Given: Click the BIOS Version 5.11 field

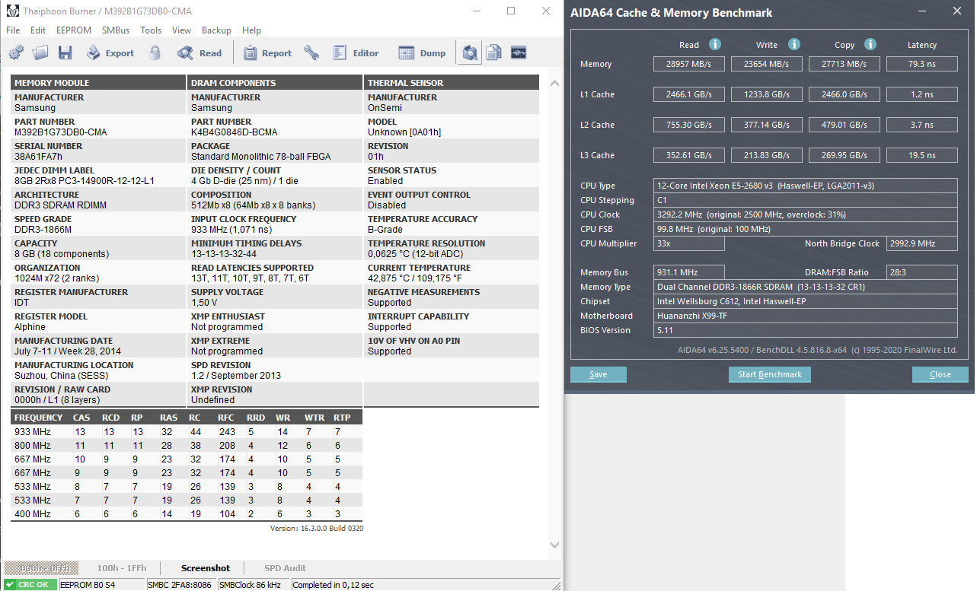Looking at the screenshot, I should tap(806, 330).
